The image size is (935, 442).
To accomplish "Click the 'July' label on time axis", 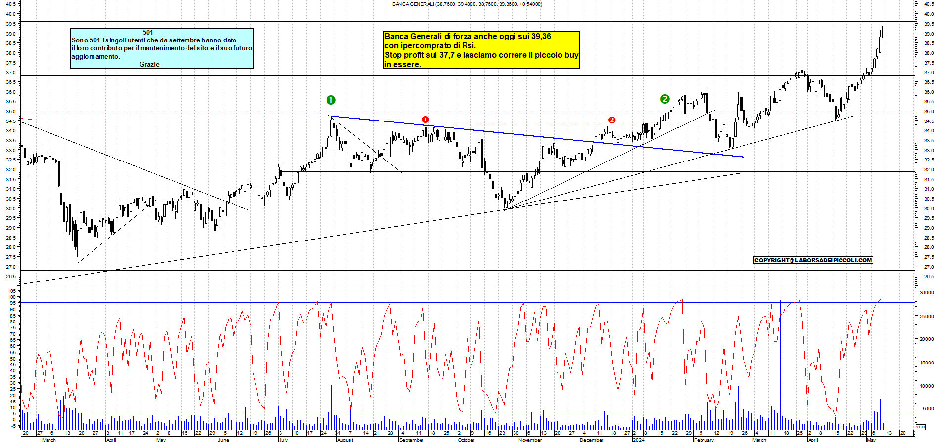I will point(283,440).
